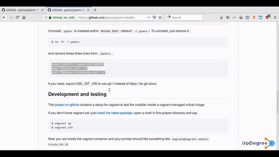The image size is (279, 157).
Task: Click the 'GitHub, Inc. (US)' identity label
Action: (x=63, y=17)
